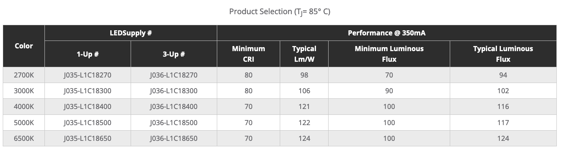Click the J036-L1C18500 3-Up part
Viewport: 569px width, 155px height.
(174, 123)
